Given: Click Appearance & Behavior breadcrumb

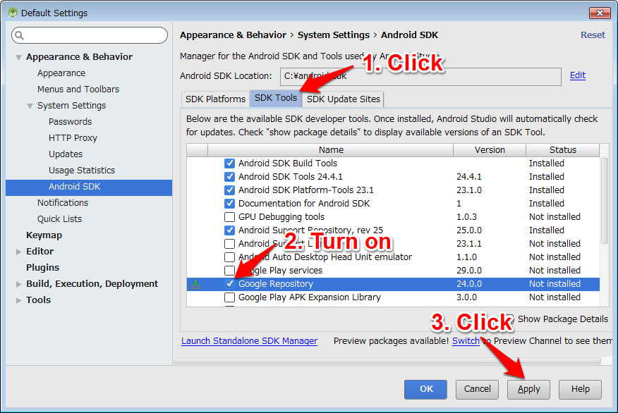Looking at the screenshot, I should click(233, 35).
